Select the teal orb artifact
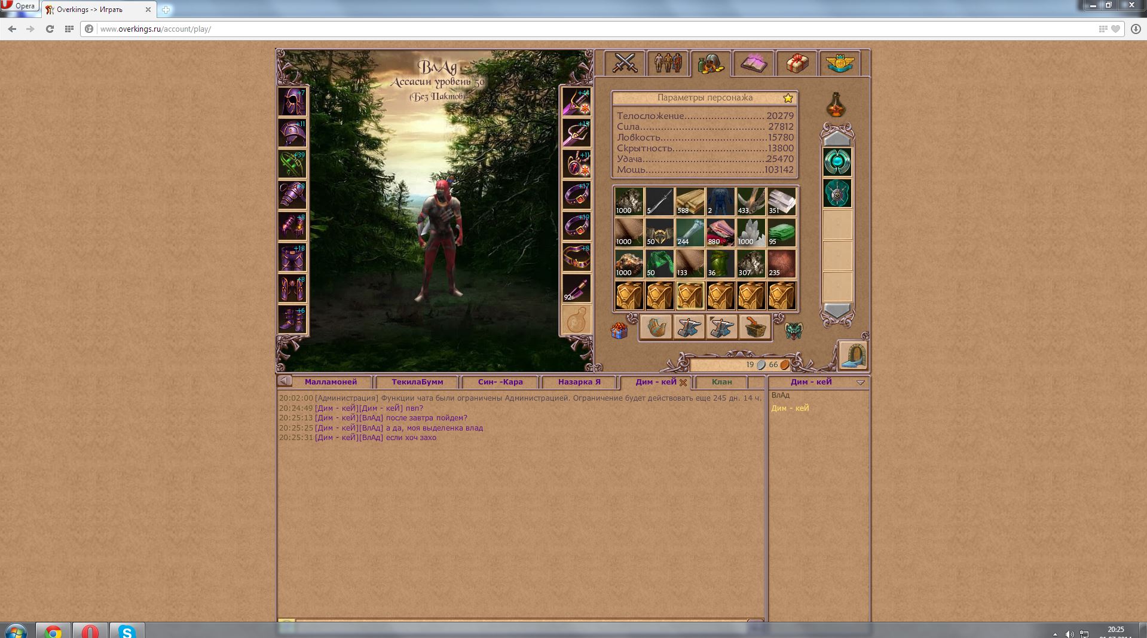 [x=837, y=162]
